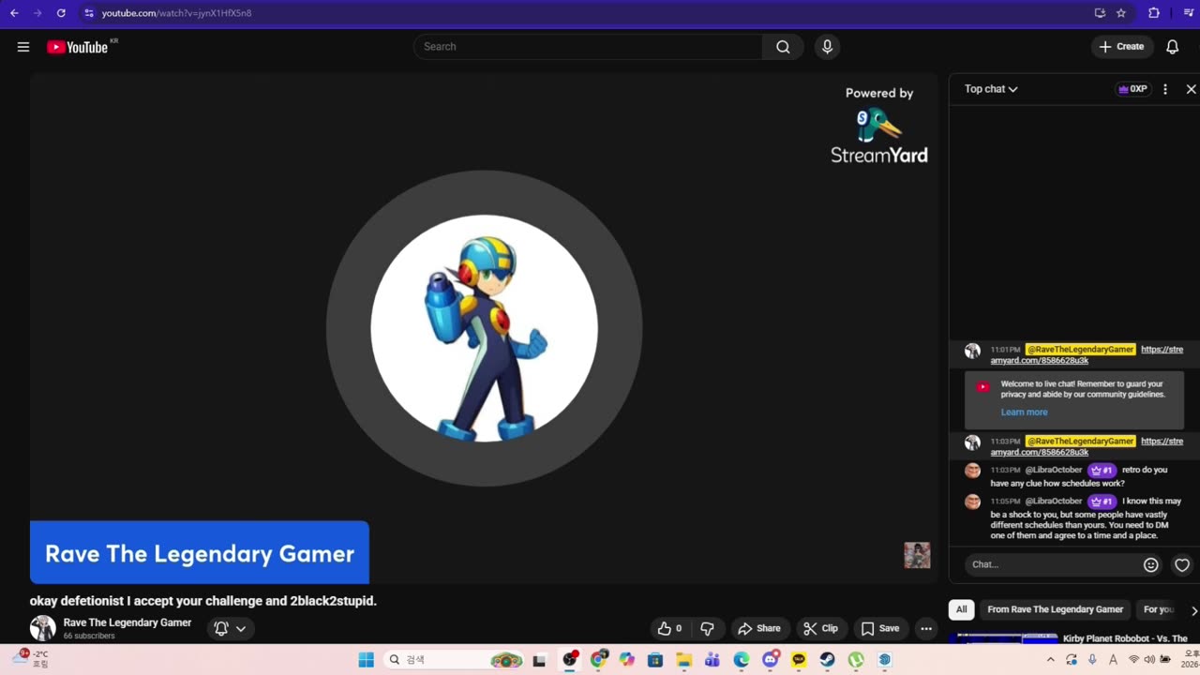1200x675 pixels.
Task: Click the video title starting "okay defetionist"
Action: 203,601
